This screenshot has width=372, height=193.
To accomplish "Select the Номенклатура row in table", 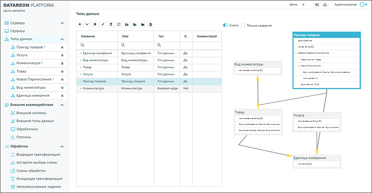I will click(96, 89).
